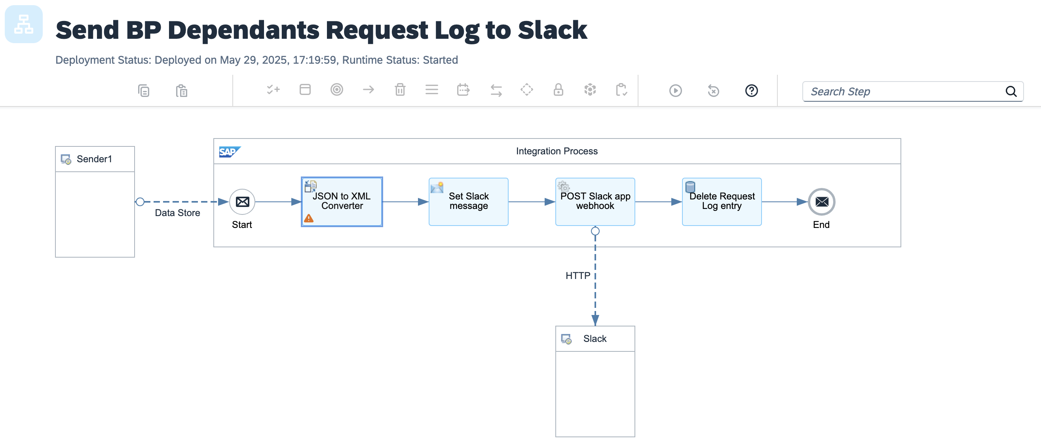This screenshot has height=444, width=1041.
Task: Click the pool/participant rectangle icon
Action: coord(305,89)
